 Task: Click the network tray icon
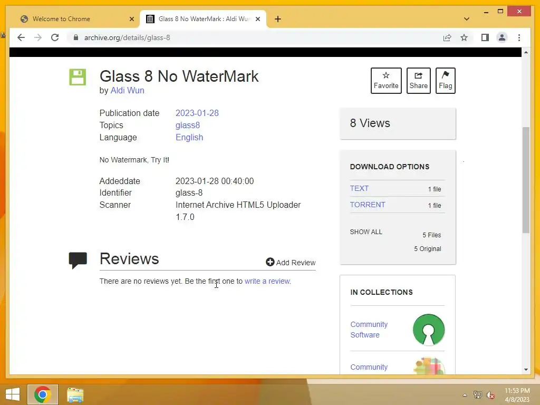point(478,395)
